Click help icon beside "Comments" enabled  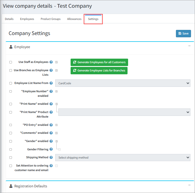[51, 133]
